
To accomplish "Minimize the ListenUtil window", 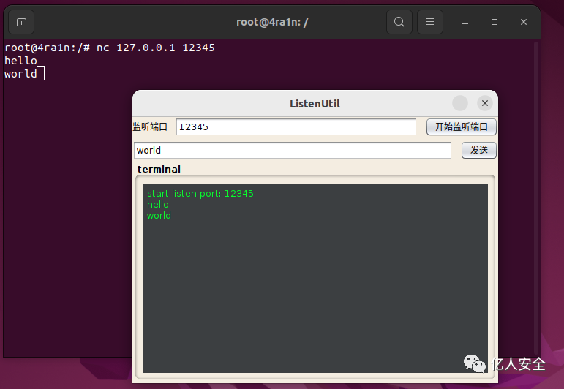I will pyautogui.click(x=460, y=104).
